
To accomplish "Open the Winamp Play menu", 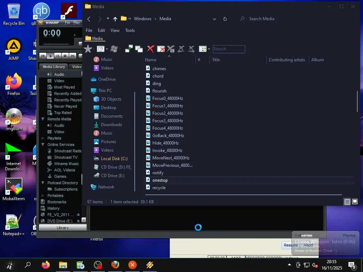I will (x=77, y=23).
